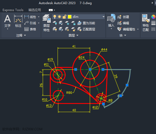This screenshot has width=156, height=134.
Task: Toggle the dim layer padlock
Action: point(64,17)
